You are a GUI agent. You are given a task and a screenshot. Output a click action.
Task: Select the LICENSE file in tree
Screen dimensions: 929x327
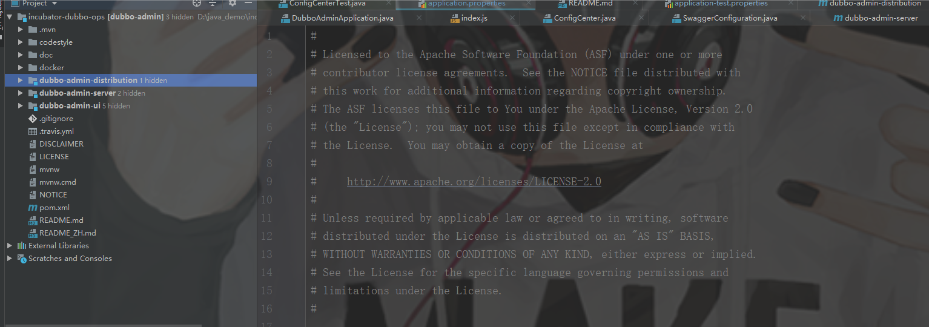[x=54, y=156]
